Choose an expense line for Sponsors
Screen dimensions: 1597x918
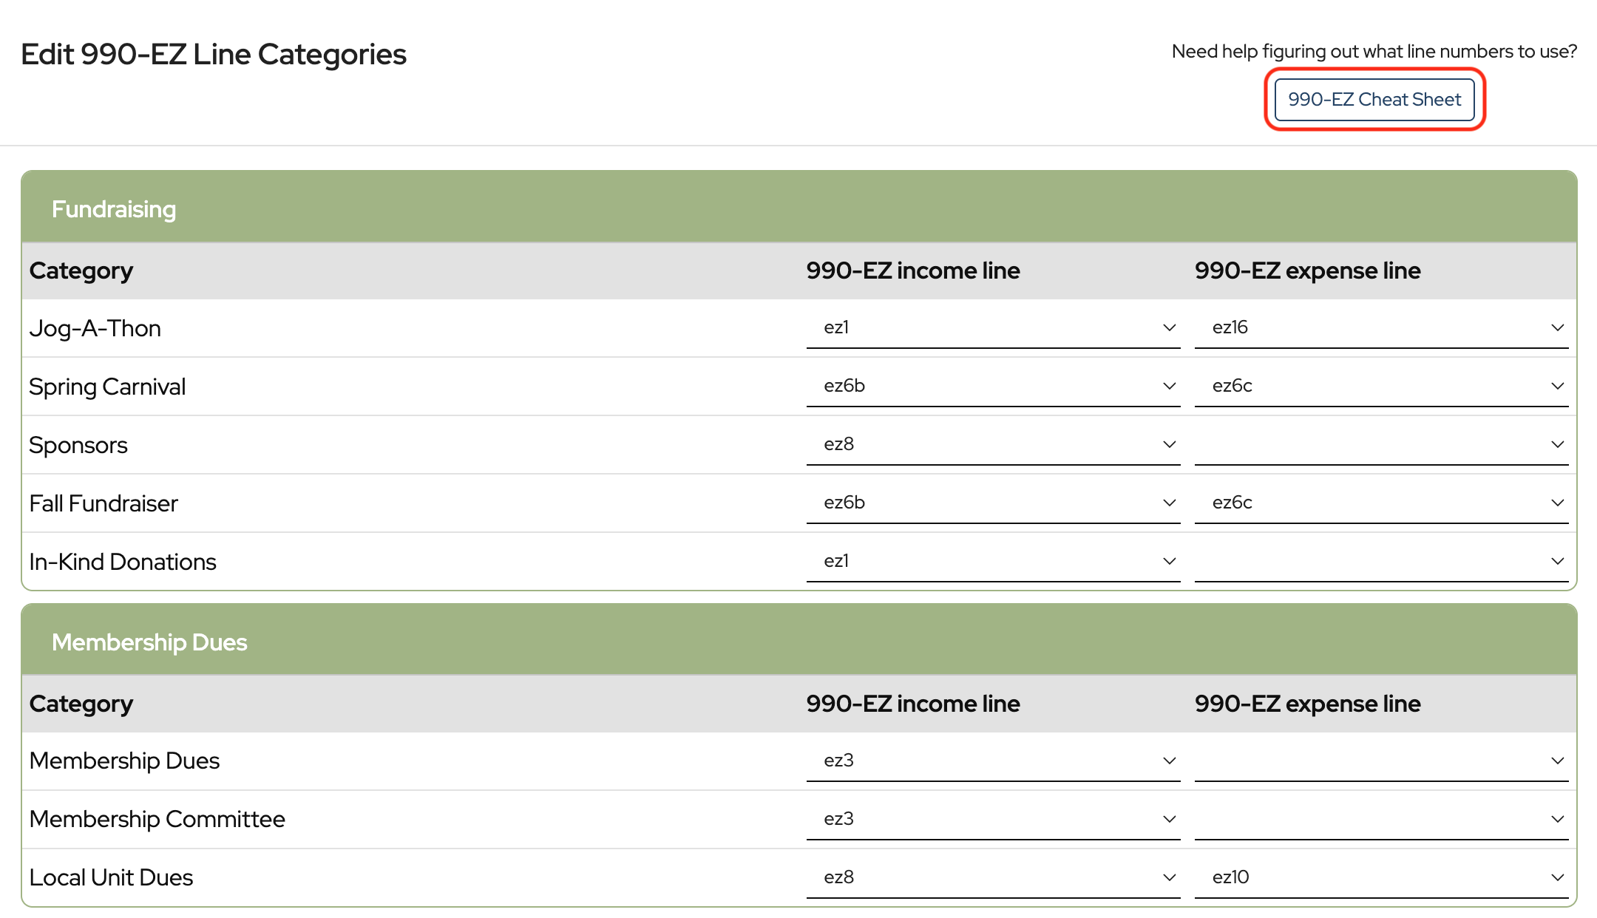(1380, 444)
